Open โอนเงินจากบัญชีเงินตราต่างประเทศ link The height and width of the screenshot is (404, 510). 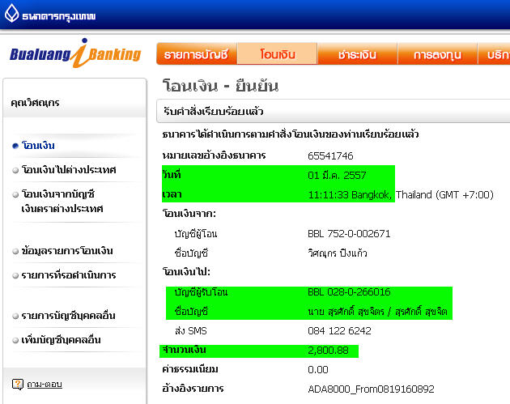(x=62, y=201)
